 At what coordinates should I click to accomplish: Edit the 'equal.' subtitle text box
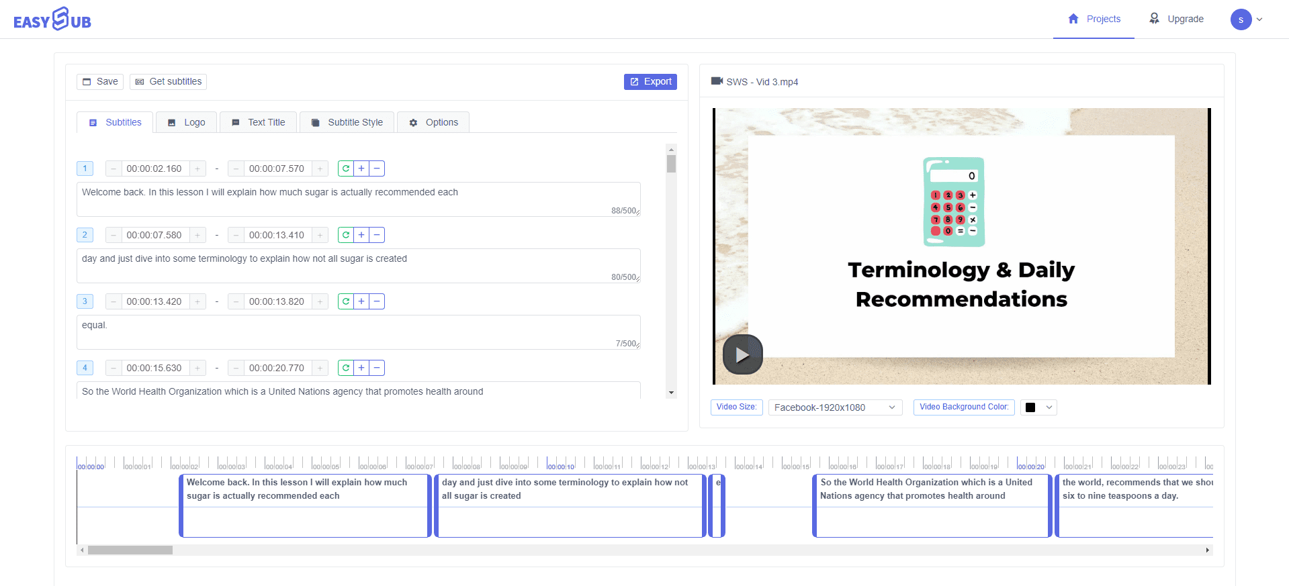(x=359, y=332)
